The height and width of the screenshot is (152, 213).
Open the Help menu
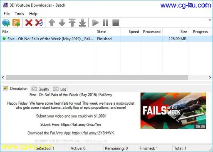(x=33, y=14)
